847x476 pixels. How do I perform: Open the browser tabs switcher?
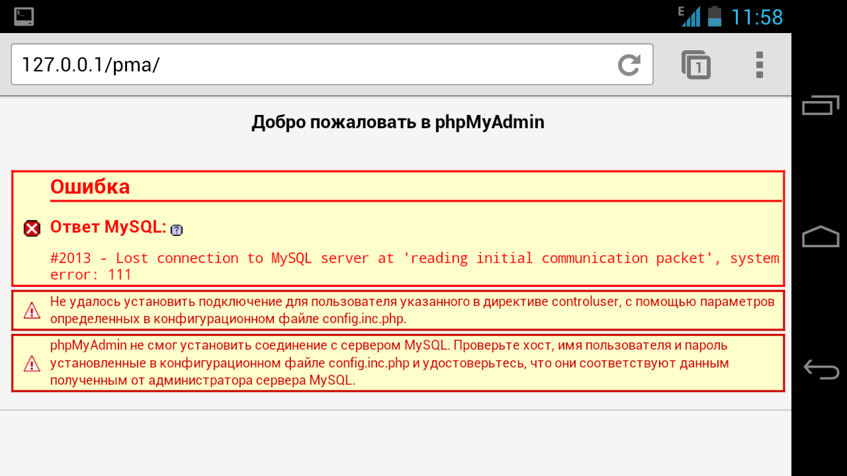pos(696,65)
